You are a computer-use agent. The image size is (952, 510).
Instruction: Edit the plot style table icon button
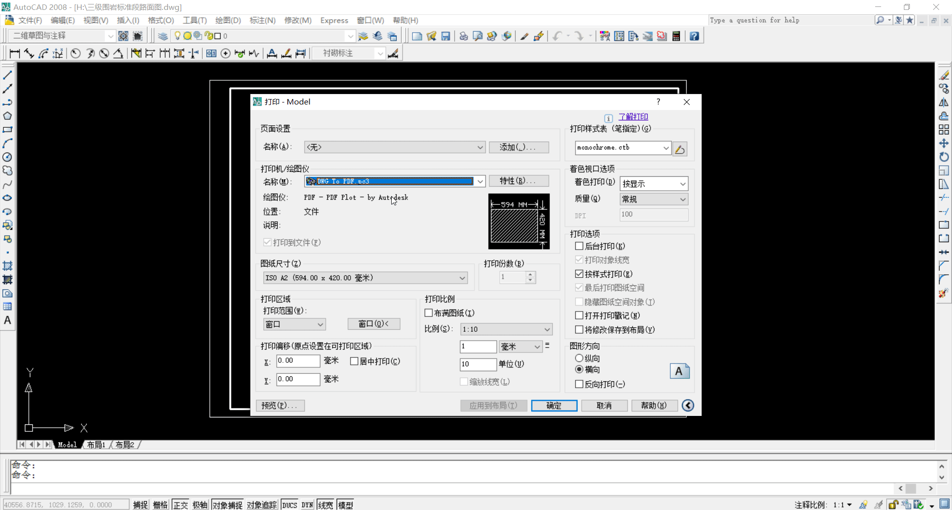tap(680, 149)
